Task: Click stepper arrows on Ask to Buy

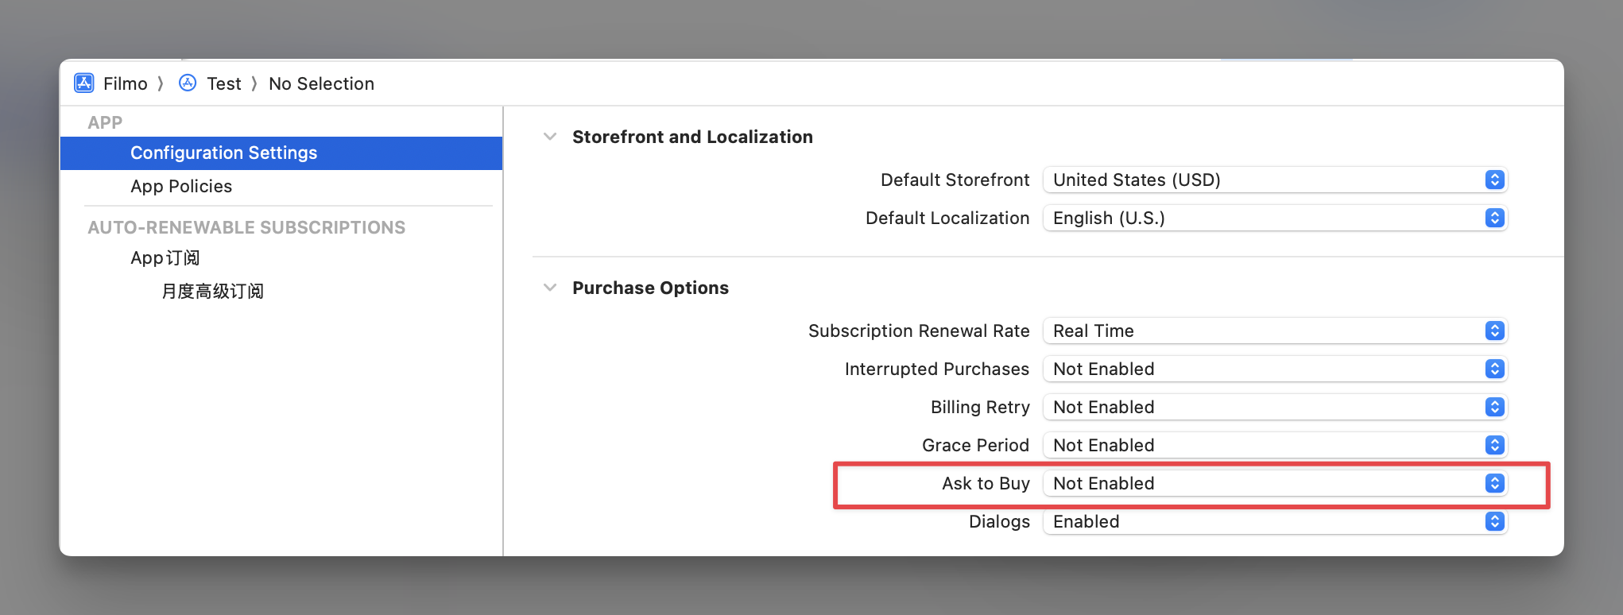Action: 1494,483
